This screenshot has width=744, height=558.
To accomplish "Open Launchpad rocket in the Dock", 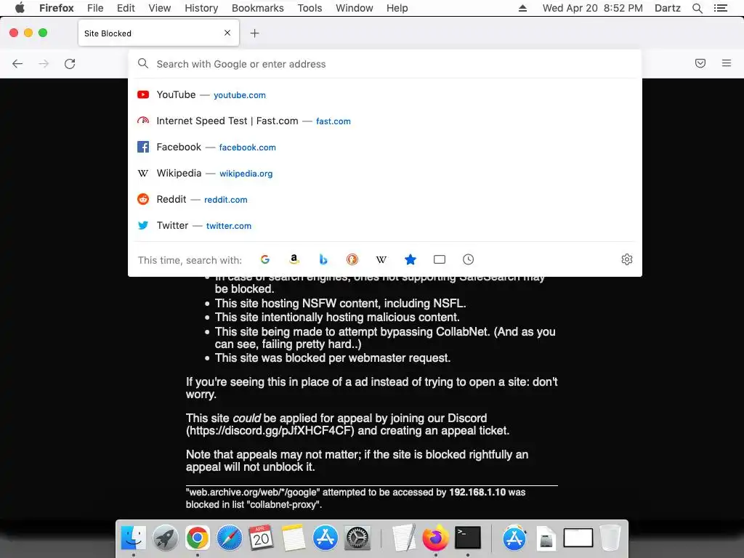I will tap(166, 538).
